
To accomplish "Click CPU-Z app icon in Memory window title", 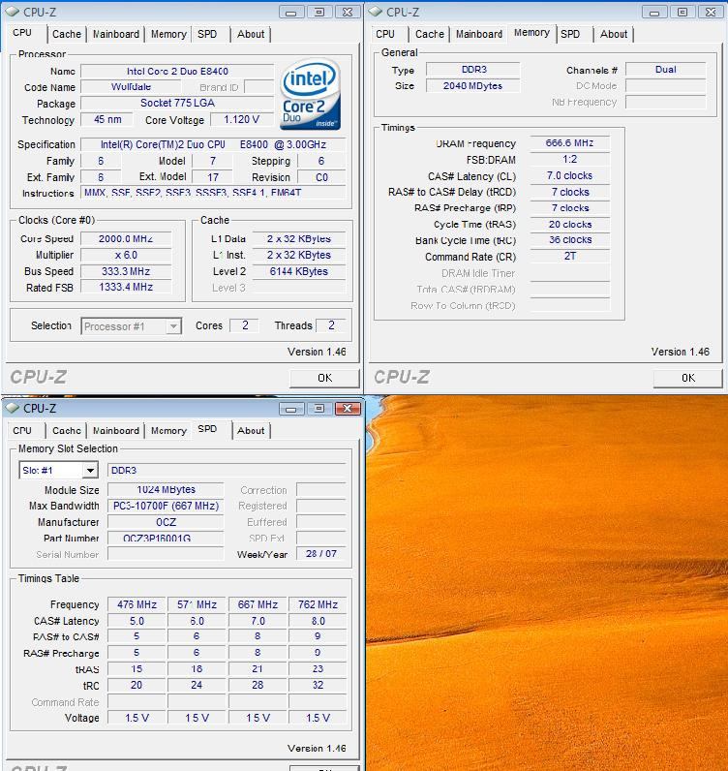I will [x=376, y=12].
